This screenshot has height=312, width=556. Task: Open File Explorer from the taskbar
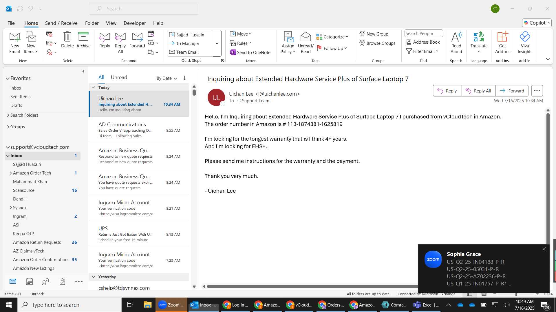click(147, 305)
